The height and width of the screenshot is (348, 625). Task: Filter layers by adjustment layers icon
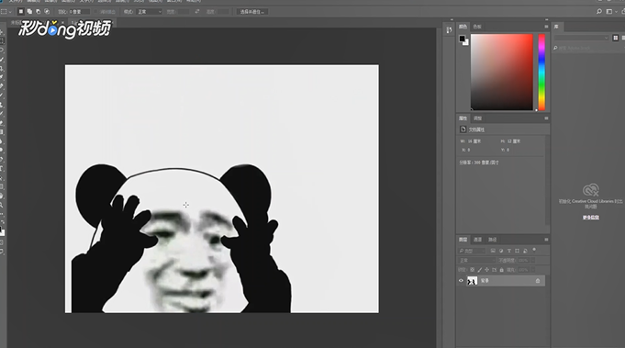(501, 251)
